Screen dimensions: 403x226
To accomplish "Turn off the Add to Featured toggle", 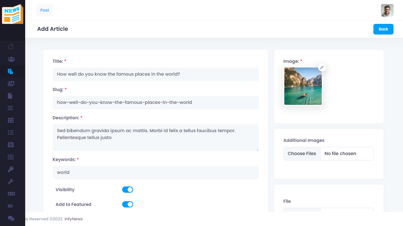I will [128, 204].
